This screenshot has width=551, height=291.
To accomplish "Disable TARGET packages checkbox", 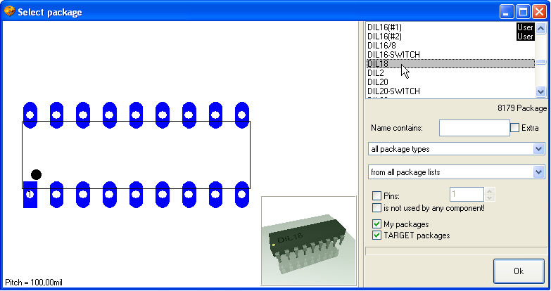I will (x=377, y=235).
